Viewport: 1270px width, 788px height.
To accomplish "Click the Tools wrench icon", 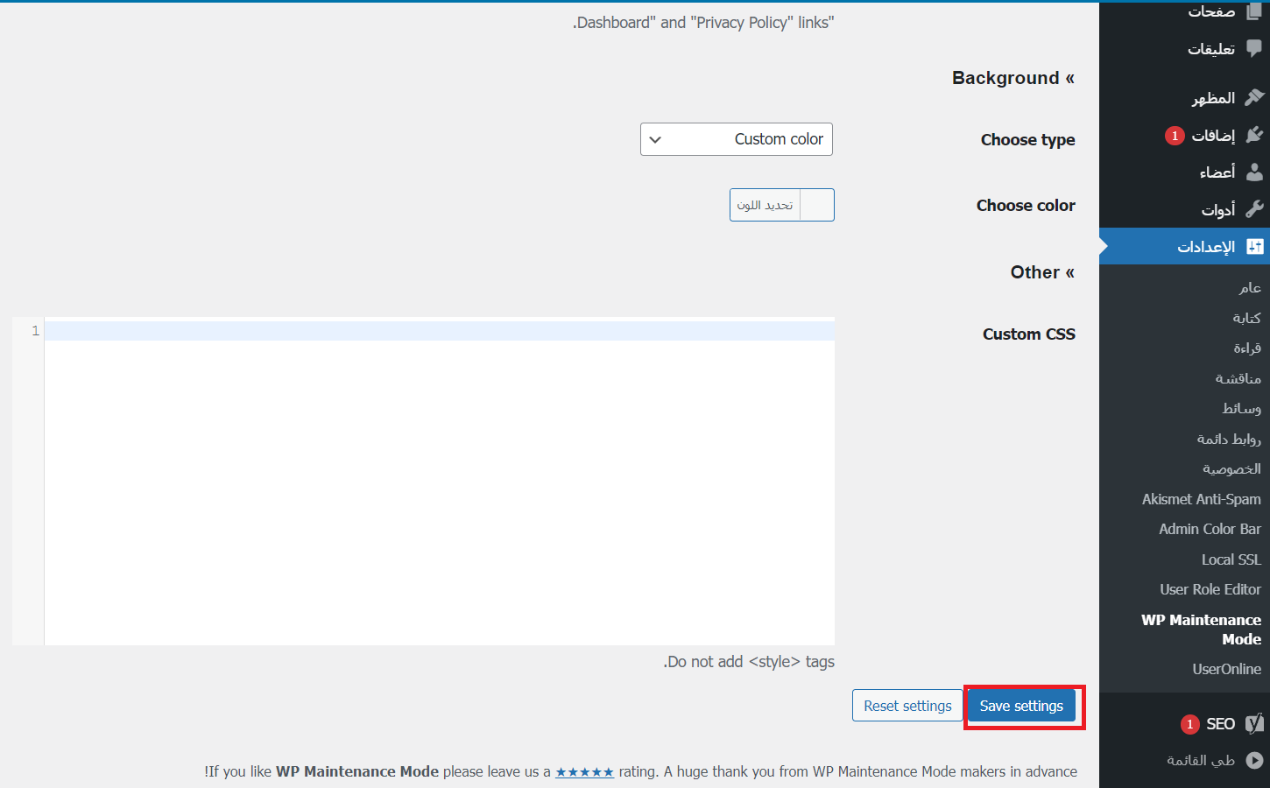I will [x=1254, y=209].
